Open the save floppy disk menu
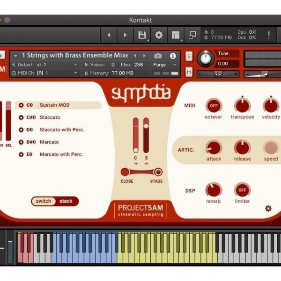Image resolution: width=281 pixels, height=281 pixels. 142,35
